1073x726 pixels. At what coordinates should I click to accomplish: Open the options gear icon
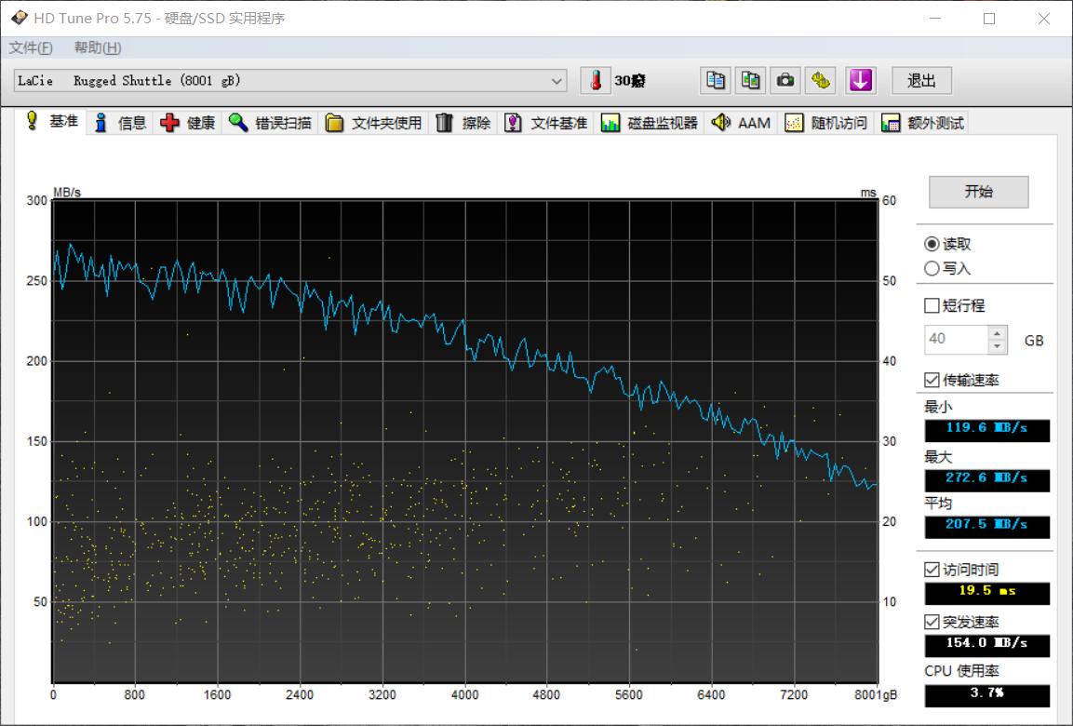click(821, 81)
